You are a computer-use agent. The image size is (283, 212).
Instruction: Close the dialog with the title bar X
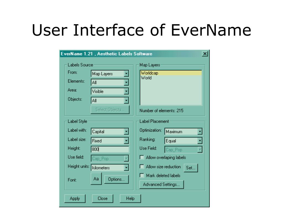click(x=205, y=54)
